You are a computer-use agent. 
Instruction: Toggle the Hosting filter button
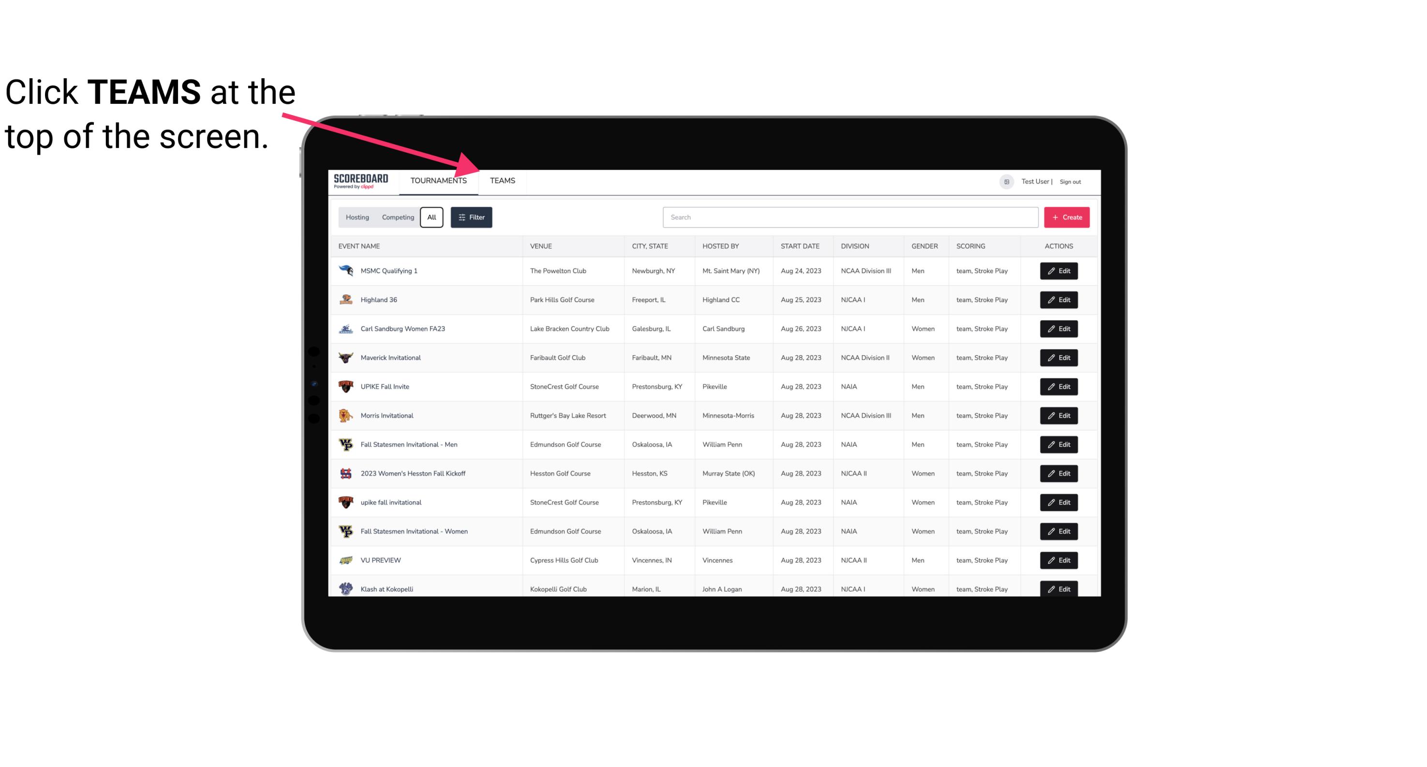coord(357,217)
